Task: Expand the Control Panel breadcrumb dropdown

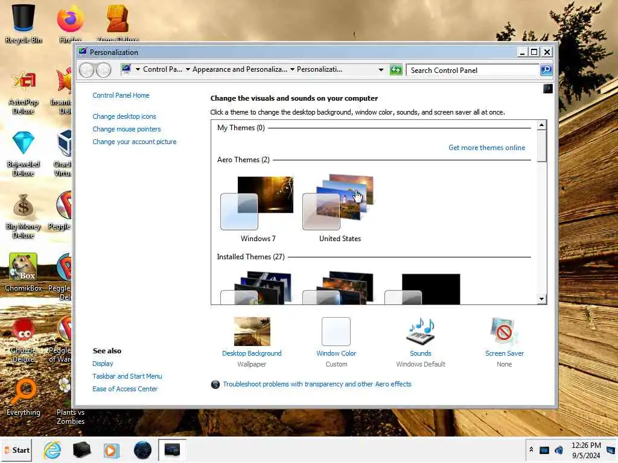Action: [138, 70]
